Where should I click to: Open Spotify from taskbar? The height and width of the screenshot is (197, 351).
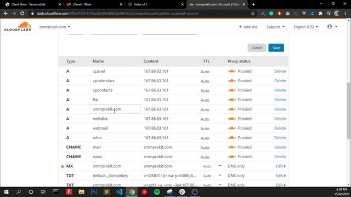coord(157,192)
